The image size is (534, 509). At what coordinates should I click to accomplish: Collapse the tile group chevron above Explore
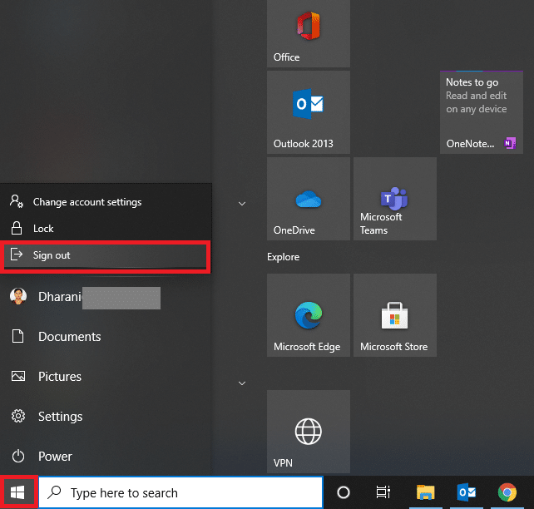[x=242, y=203]
